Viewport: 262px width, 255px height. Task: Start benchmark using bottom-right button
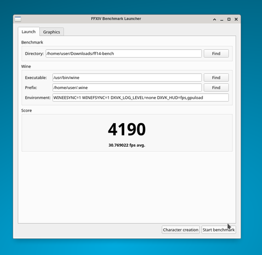click(219, 230)
